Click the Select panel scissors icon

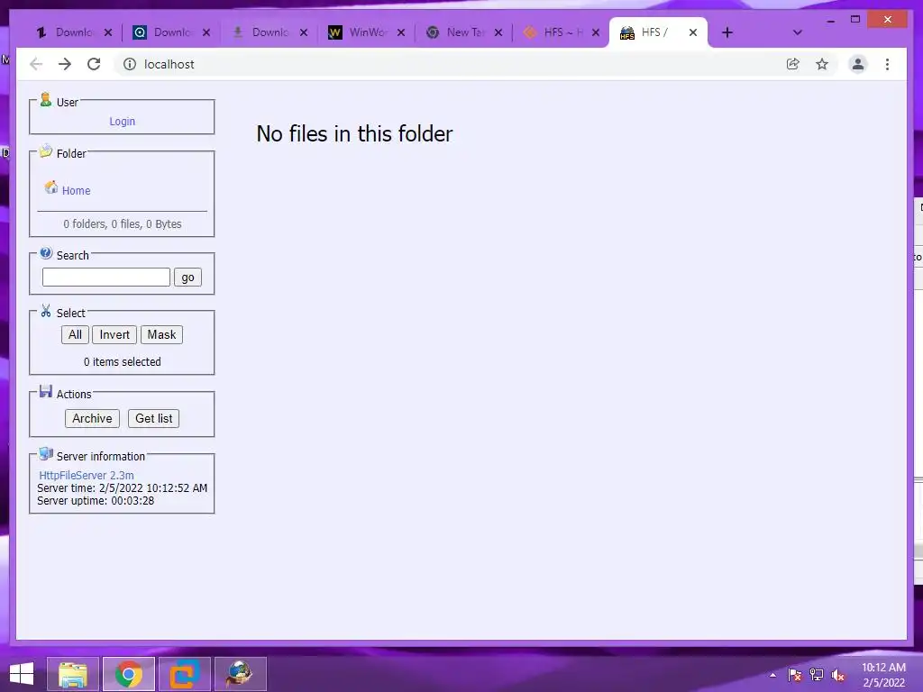click(46, 311)
